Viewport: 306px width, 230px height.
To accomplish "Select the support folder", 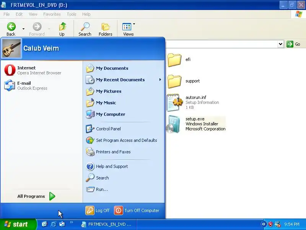I will pos(174,81).
